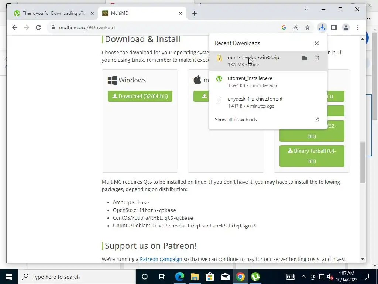
Task: Download Binary Tarball (64-bit)
Action: (x=312, y=156)
